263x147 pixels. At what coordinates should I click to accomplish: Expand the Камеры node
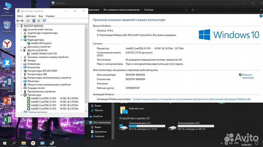coord(21,60)
